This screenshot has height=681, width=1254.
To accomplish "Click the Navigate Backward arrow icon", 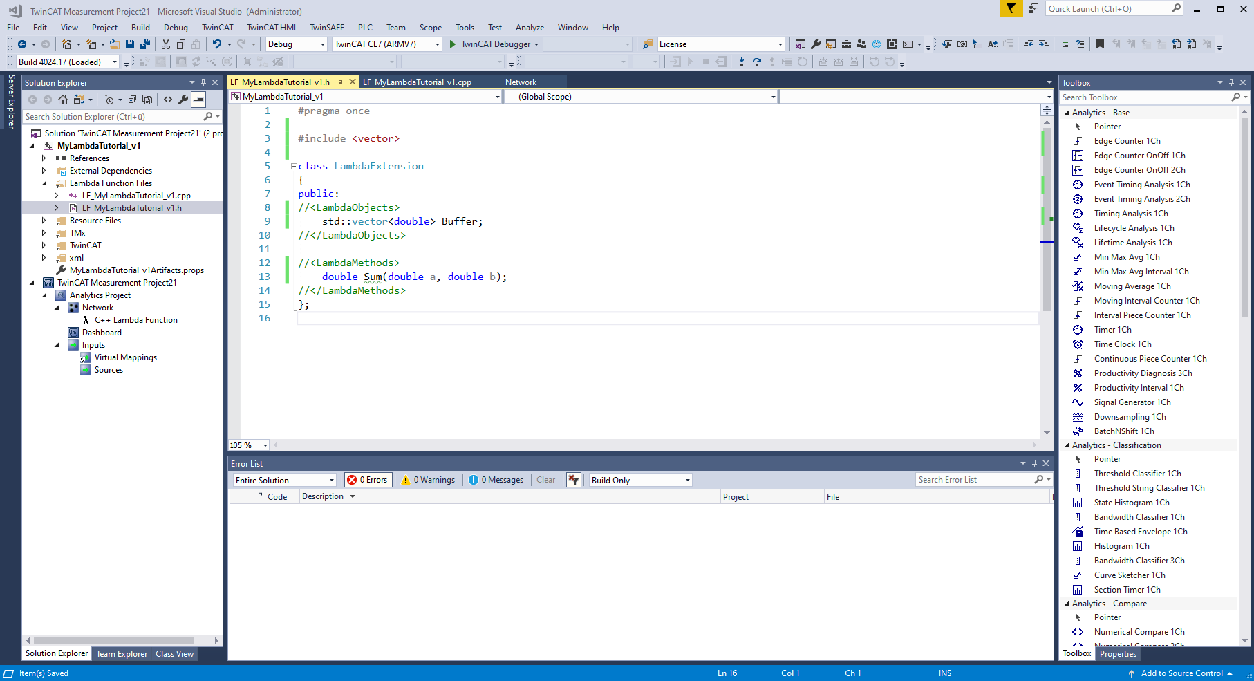I will [x=22, y=44].
